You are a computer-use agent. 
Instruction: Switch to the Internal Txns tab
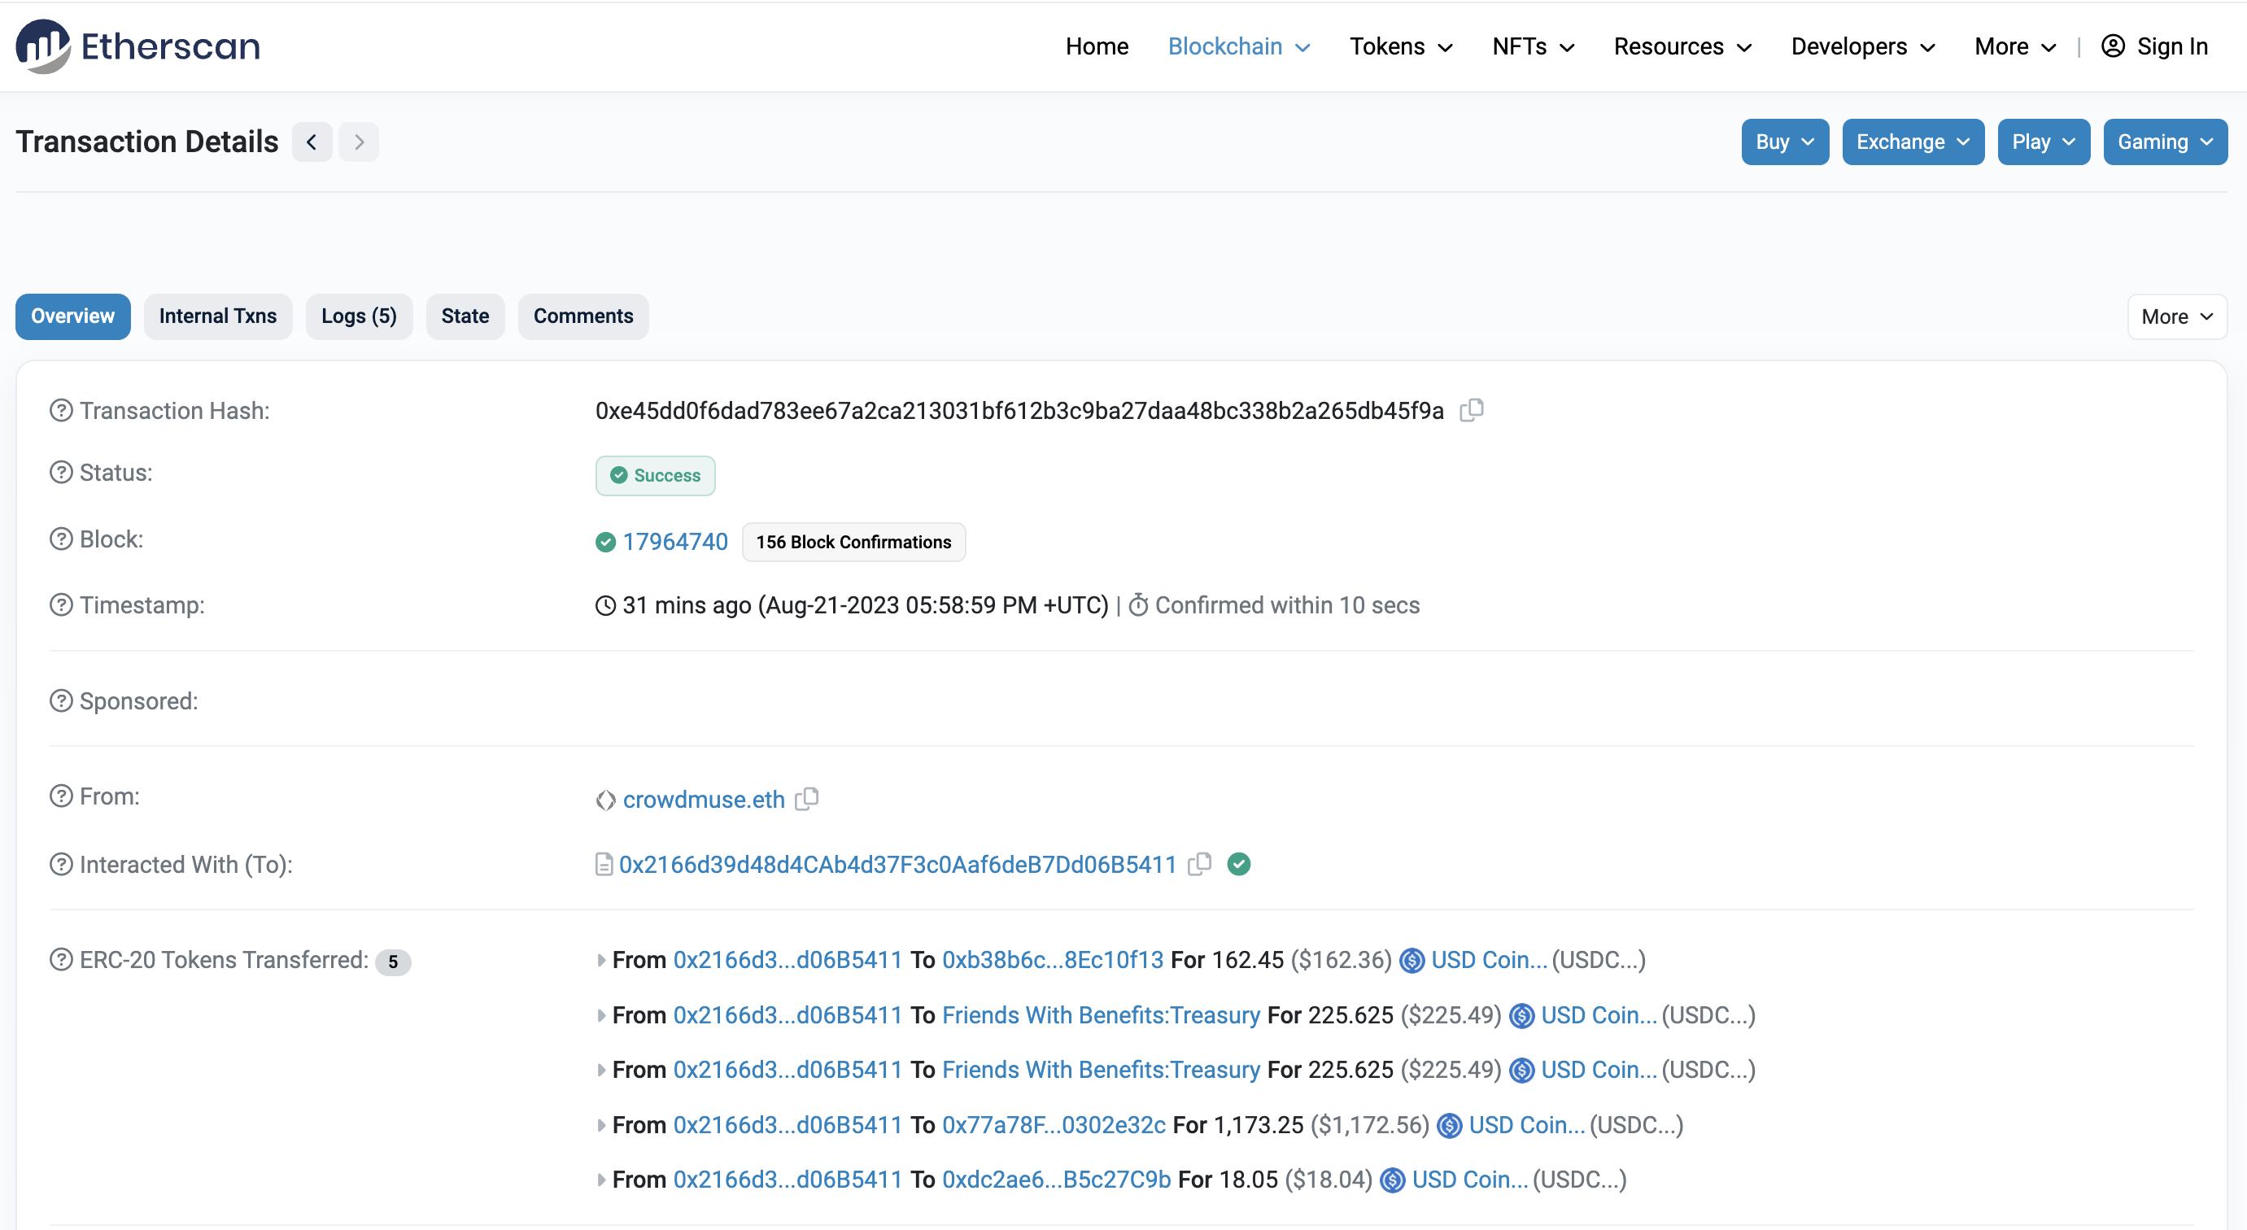(217, 316)
